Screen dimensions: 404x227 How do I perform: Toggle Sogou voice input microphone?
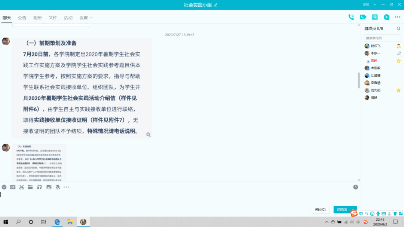[378, 214]
